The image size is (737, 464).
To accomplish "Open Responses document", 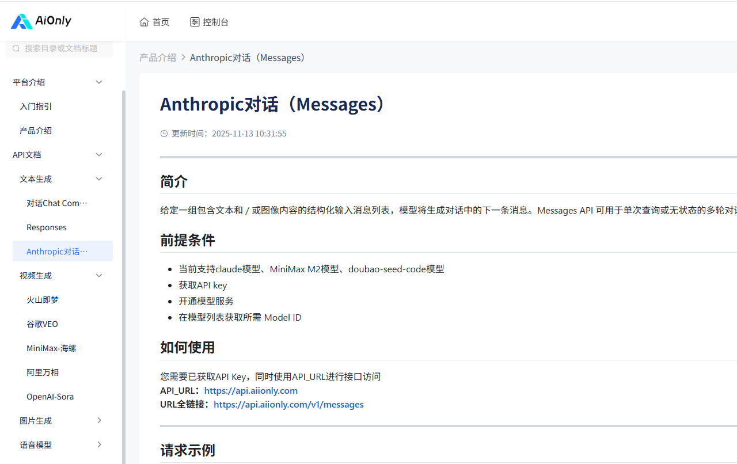I will coord(47,227).
